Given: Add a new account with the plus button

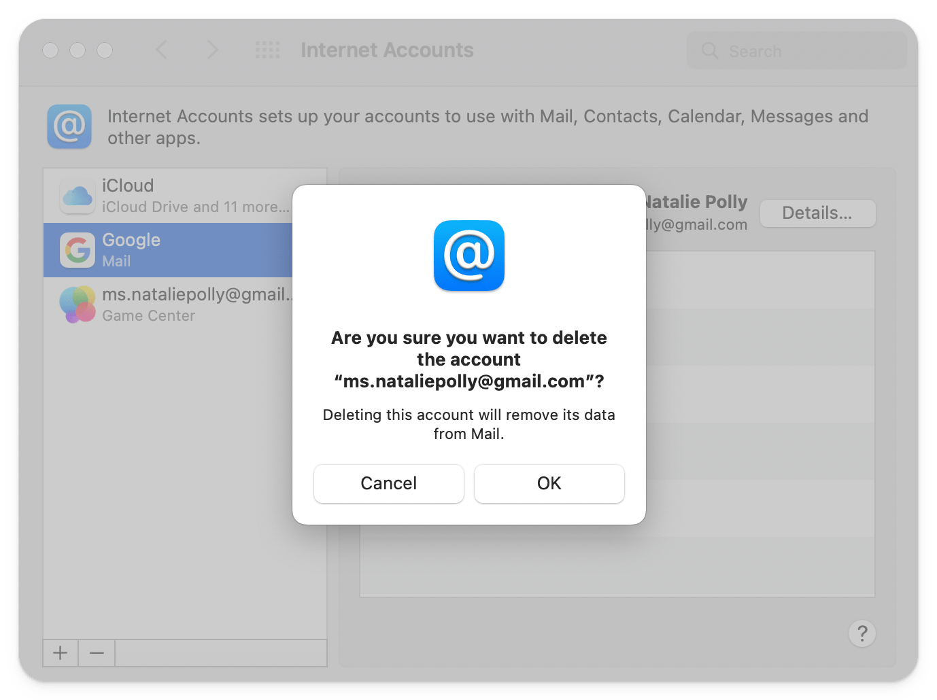Looking at the screenshot, I should 60,652.
